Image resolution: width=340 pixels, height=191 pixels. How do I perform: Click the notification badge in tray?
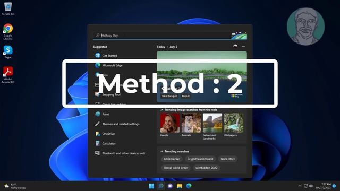pyautogui.click(x=334, y=186)
